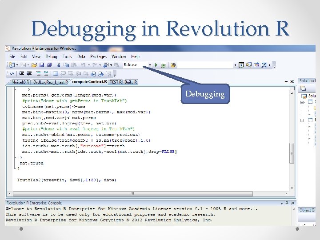Click inside the toolbar Find text box

point(205,65)
